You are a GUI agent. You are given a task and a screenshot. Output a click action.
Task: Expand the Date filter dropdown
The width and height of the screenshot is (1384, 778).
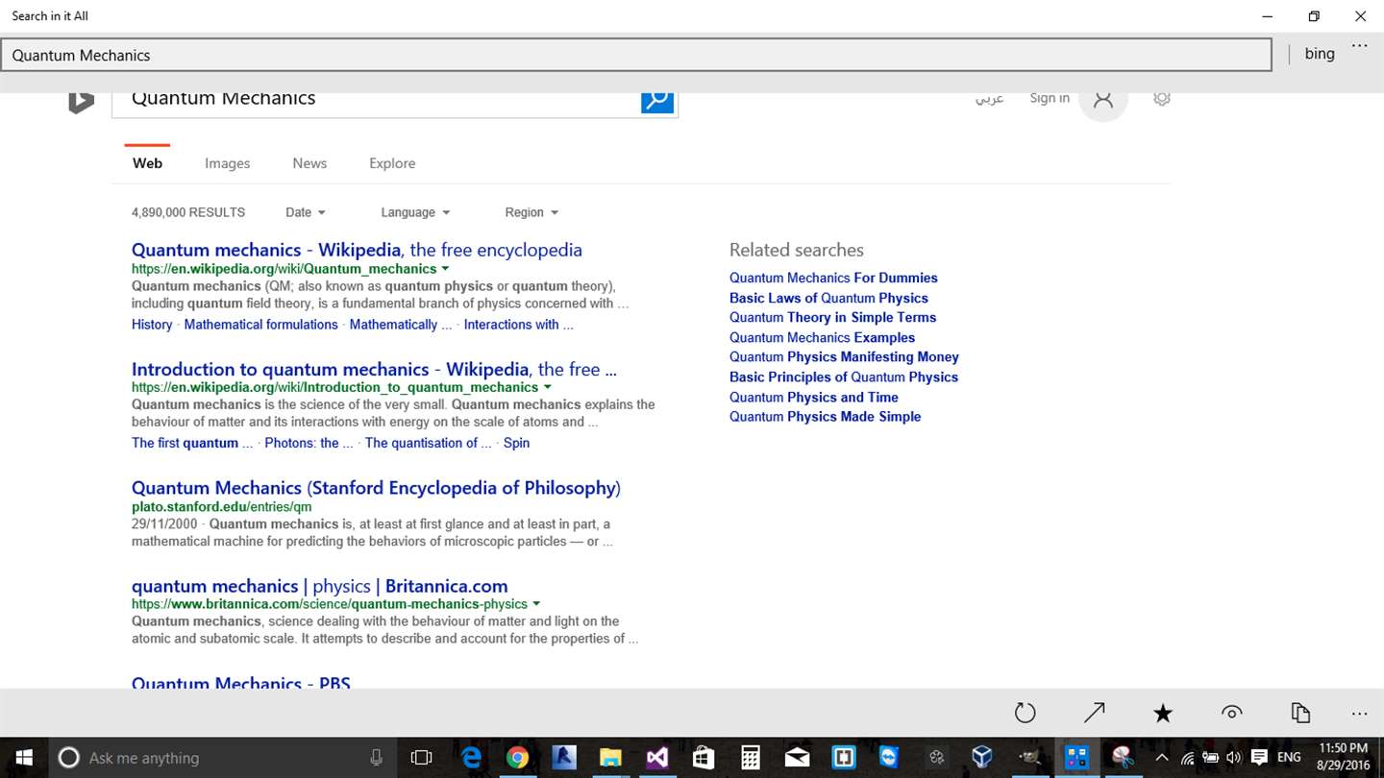[306, 212]
